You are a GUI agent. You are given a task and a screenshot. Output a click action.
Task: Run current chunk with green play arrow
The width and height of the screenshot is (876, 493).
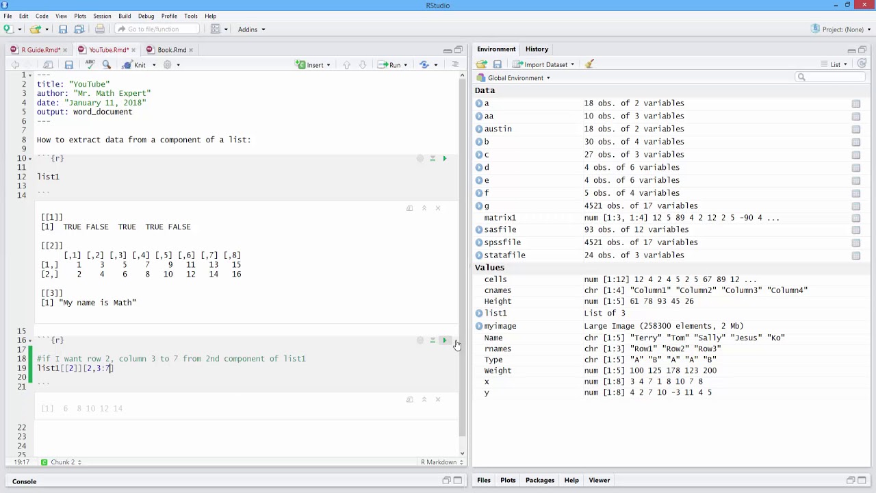tap(444, 340)
